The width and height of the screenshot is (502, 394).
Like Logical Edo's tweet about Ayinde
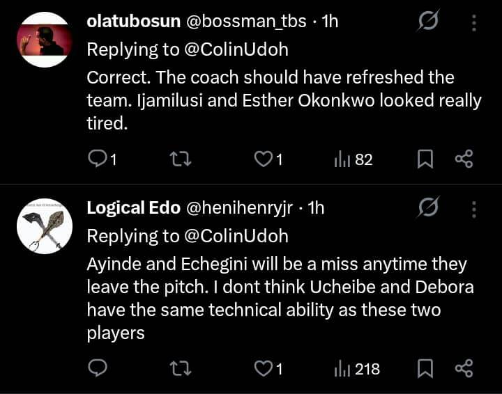(x=263, y=368)
